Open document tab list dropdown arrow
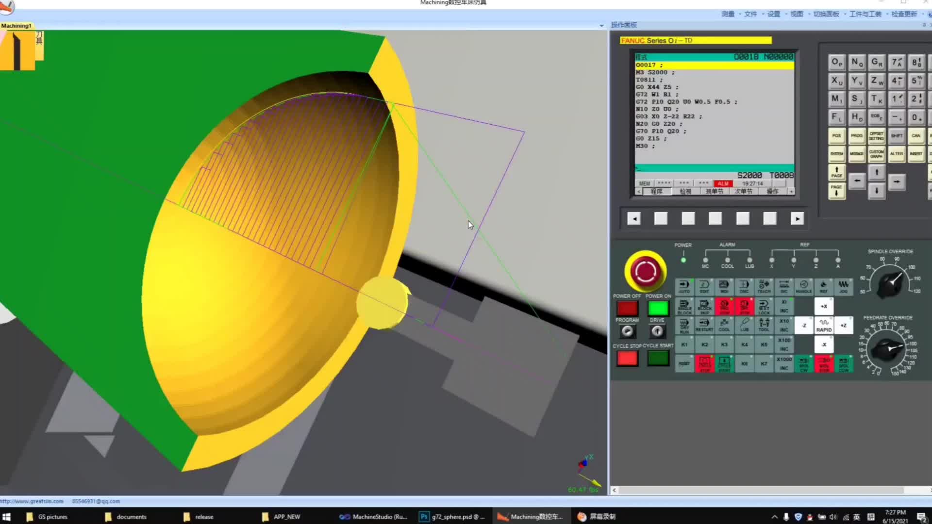The width and height of the screenshot is (932, 524). point(601,25)
